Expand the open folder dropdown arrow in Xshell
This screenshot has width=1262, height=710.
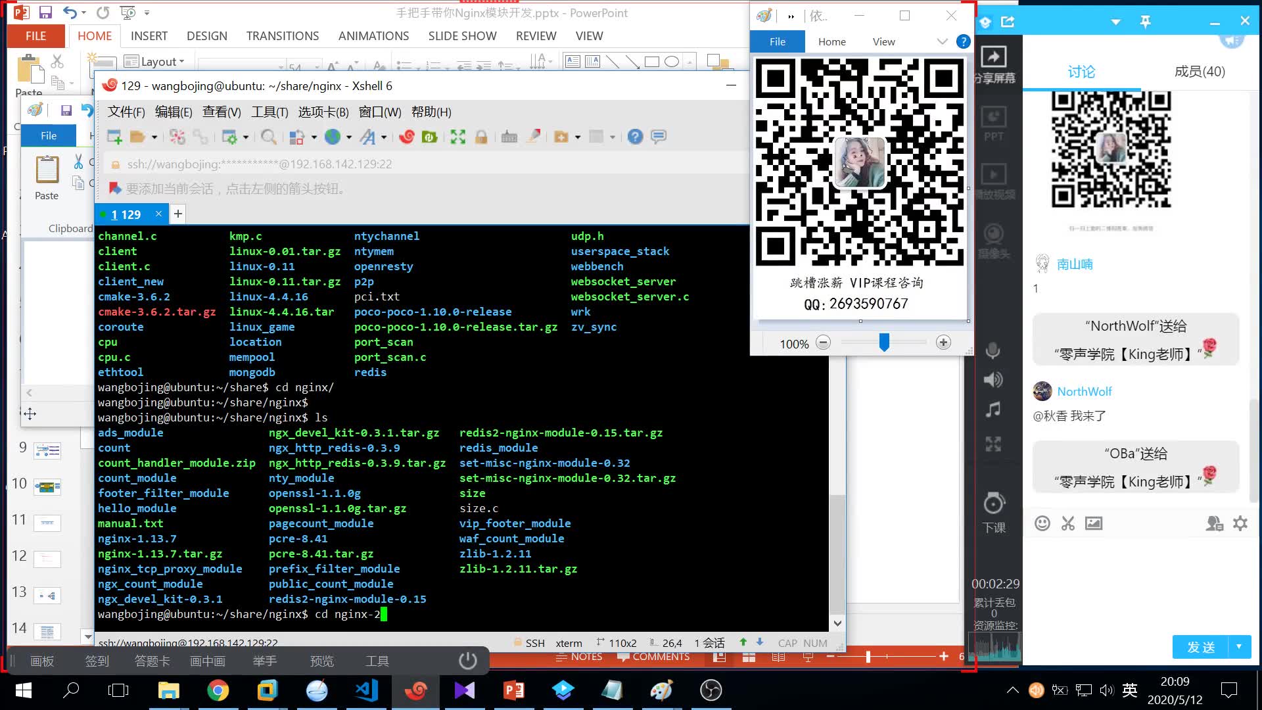[154, 137]
